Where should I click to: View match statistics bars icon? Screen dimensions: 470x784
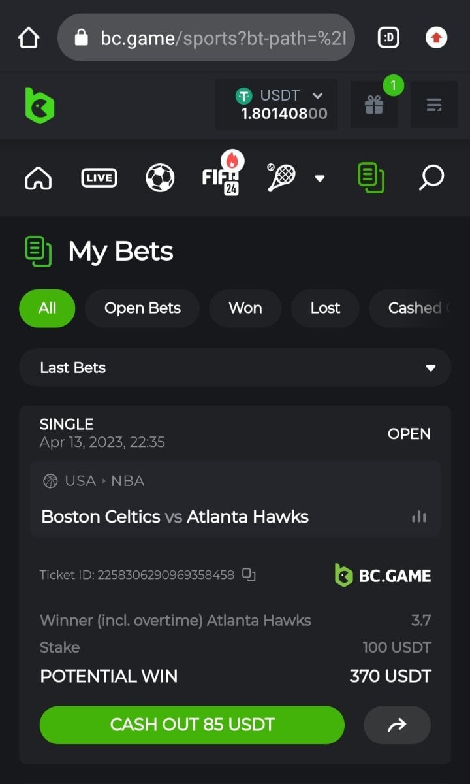tap(419, 517)
